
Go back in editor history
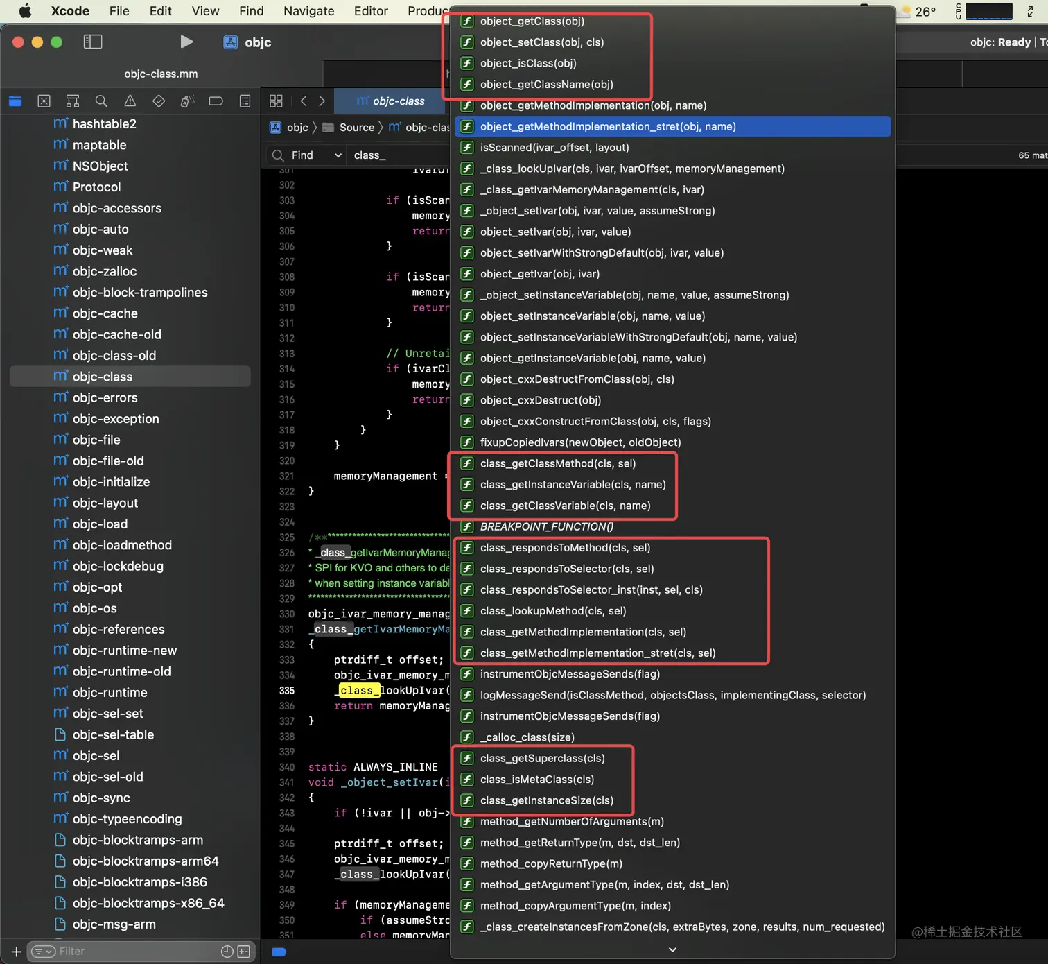tap(304, 101)
